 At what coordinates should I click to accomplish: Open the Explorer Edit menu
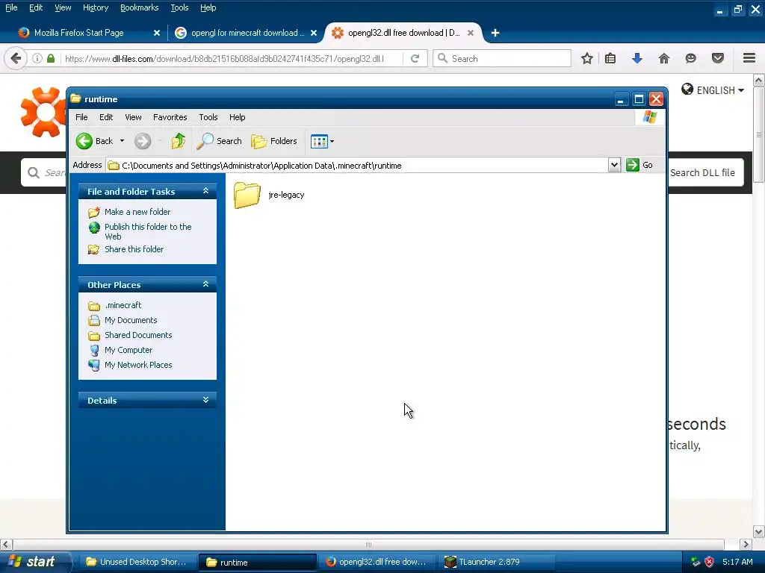coord(106,117)
